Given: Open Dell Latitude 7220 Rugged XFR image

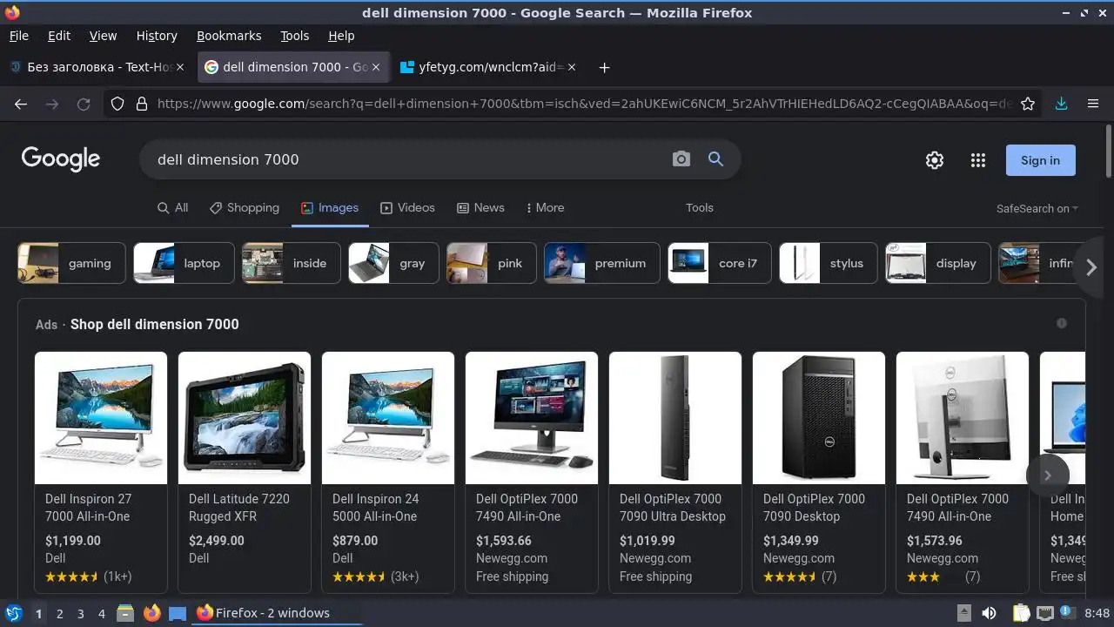Looking at the screenshot, I should [x=245, y=418].
